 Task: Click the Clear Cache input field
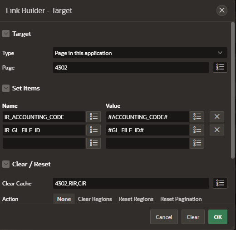(131, 183)
